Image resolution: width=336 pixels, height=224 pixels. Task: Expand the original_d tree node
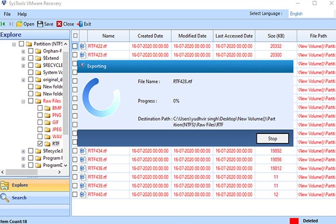tap(23, 80)
